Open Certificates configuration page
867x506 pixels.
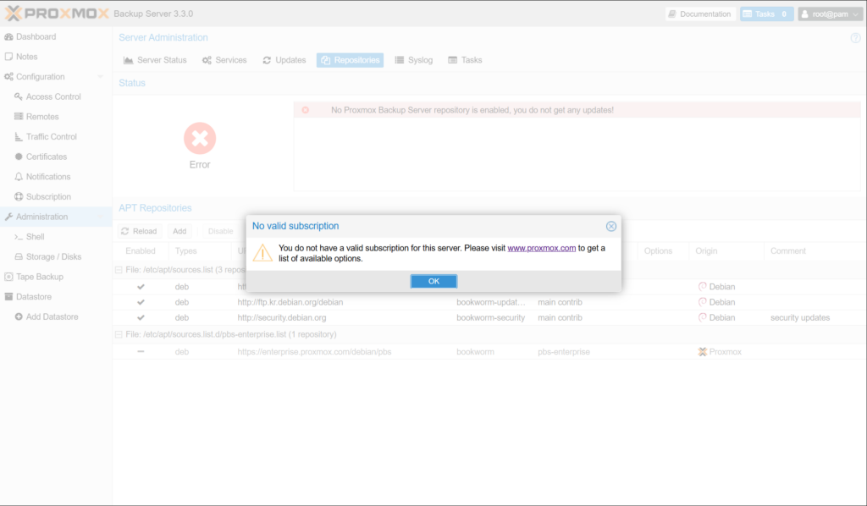click(46, 157)
